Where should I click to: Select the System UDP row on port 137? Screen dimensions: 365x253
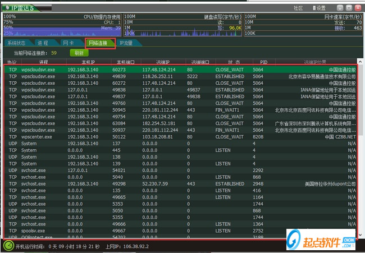pyautogui.click(x=180, y=144)
